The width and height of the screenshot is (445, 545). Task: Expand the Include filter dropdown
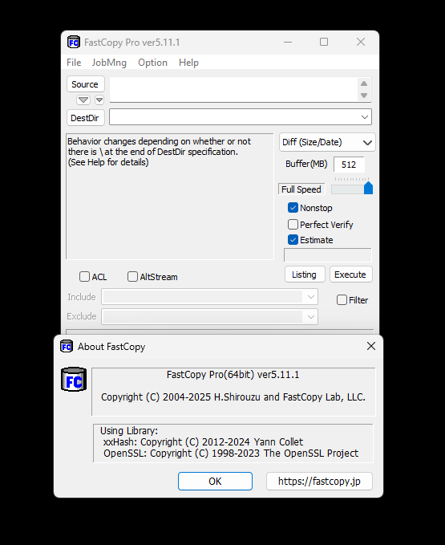click(310, 297)
